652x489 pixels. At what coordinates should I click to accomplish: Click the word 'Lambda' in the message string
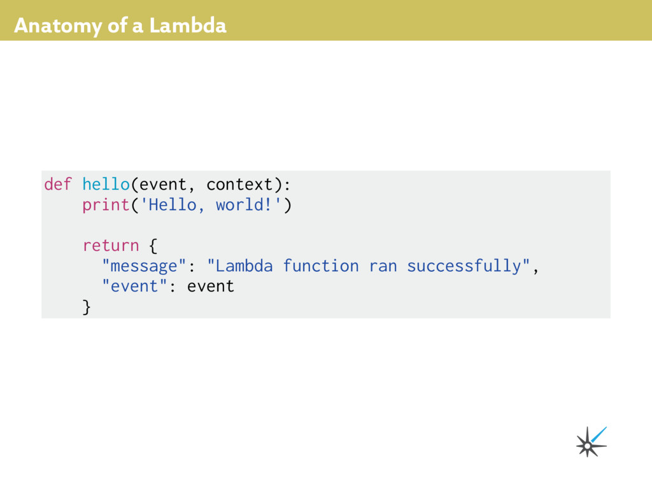[244, 266]
